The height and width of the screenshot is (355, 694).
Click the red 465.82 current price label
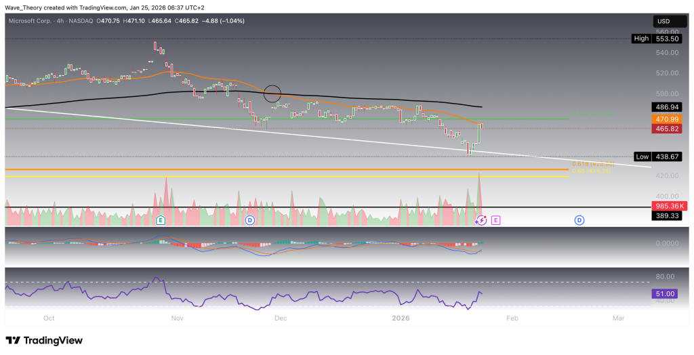point(664,128)
